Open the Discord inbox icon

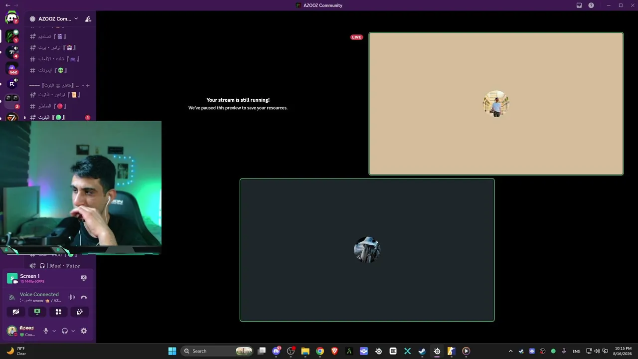(579, 5)
